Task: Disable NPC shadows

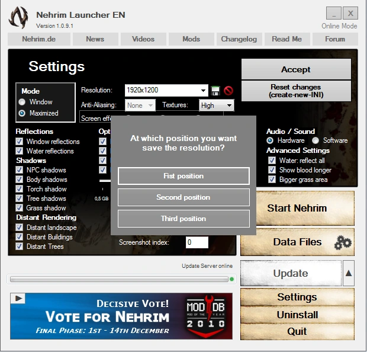Action: pyautogui.click(x=19, y=170)
